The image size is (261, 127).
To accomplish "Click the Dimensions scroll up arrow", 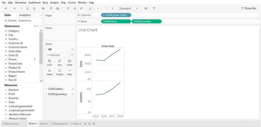I will coord(41,31).
